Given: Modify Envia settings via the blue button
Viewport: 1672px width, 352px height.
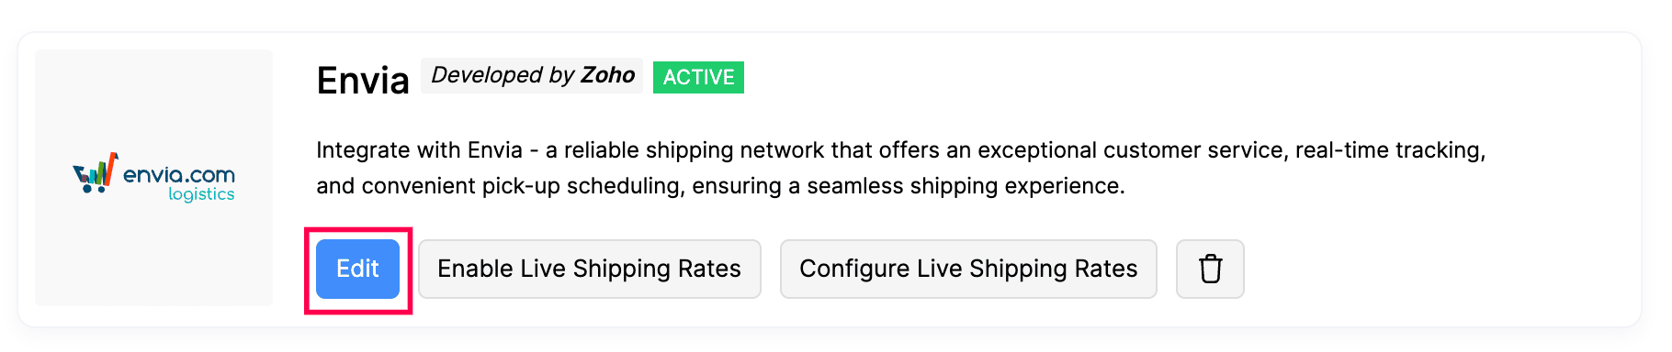Looking at the screenshot, I should point(357,269).
